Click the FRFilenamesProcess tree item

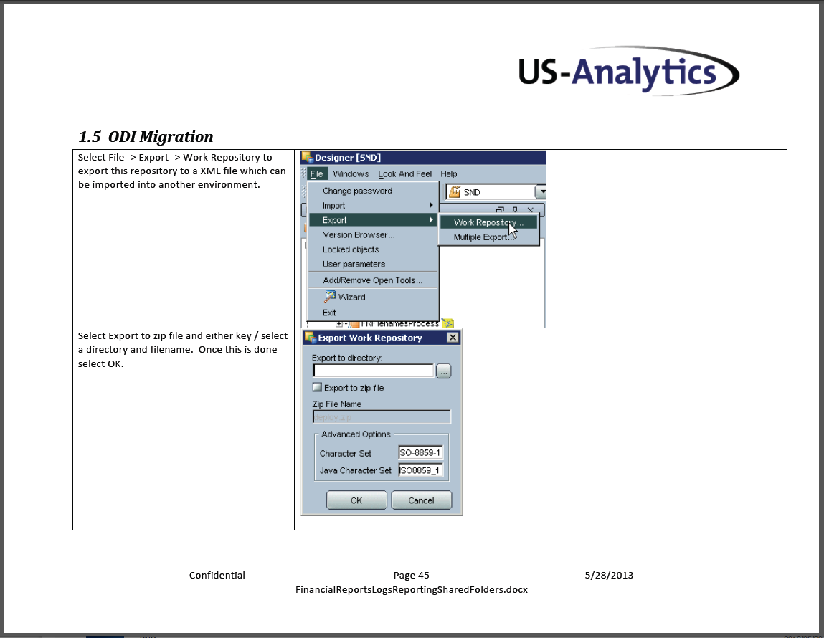(400, 324)
